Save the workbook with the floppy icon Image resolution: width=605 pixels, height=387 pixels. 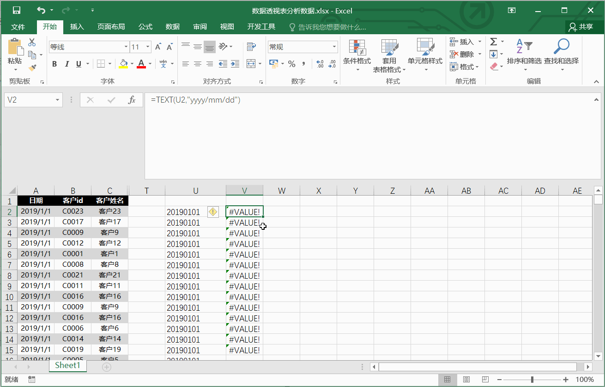point(17,10)
